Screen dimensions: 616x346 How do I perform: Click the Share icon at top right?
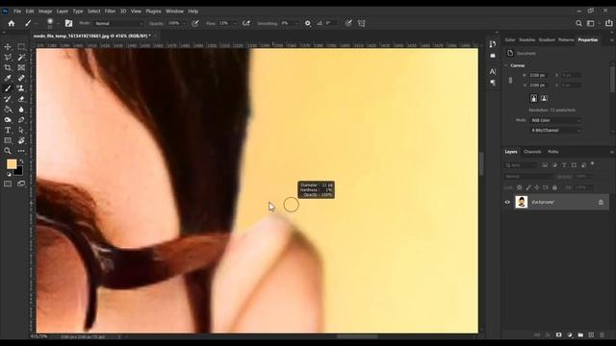608,23
